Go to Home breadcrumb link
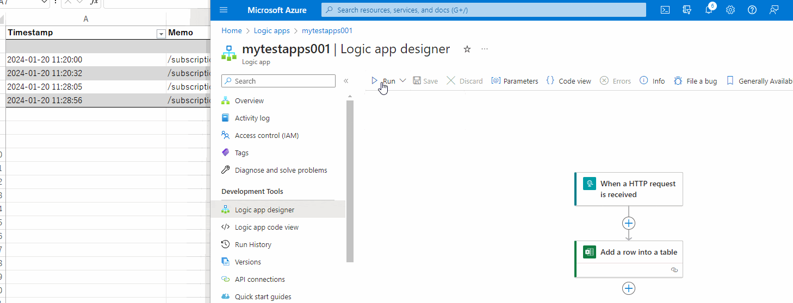This screenshot has height=303, width=793. coord(232,30)
